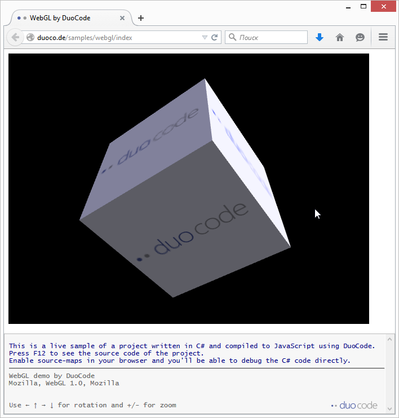This screenshot has height=418, width=399.
Task: Click the rotating cube WebGL canvas
Action: click(x=189, y=189)
